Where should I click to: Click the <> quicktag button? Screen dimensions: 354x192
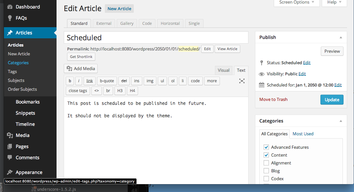pyautogui.click(x=97, y=91)
